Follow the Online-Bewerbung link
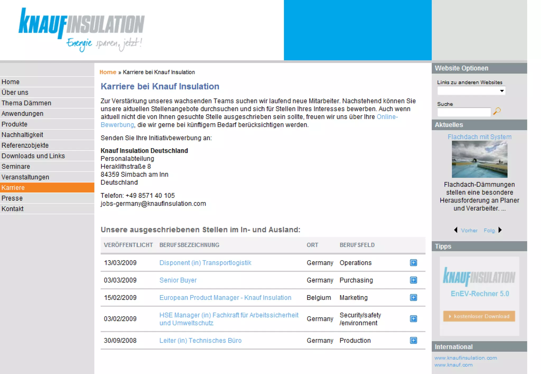This screenshot has height=374, width=541. 387,117
